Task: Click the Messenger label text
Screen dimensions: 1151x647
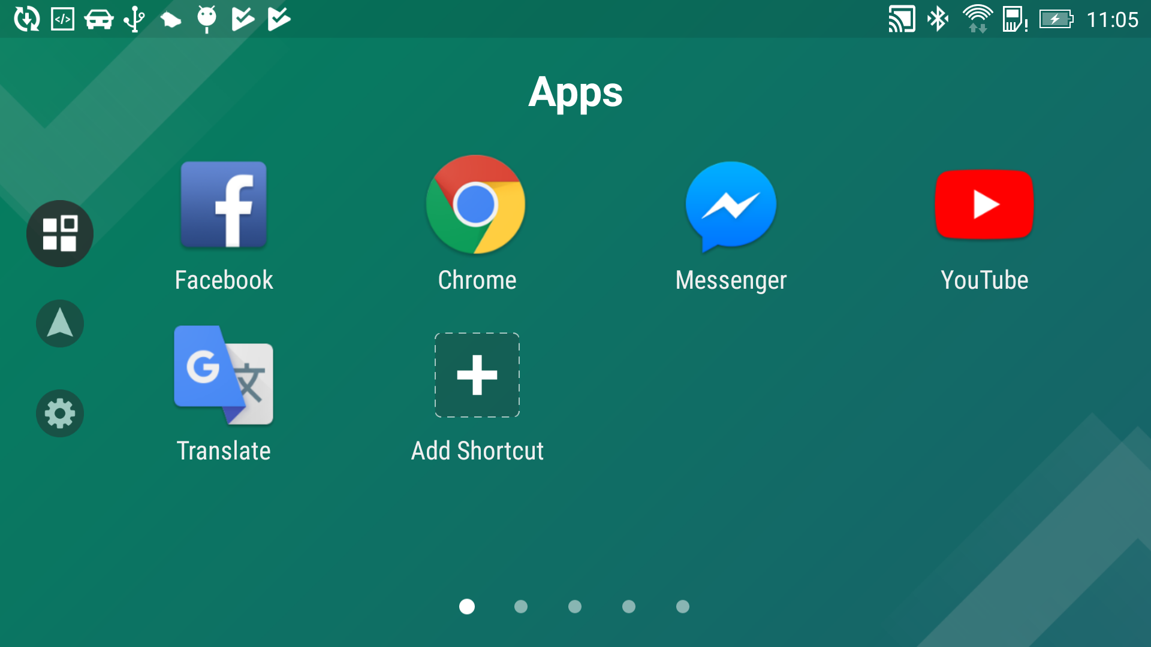Action: click(731, 280)
